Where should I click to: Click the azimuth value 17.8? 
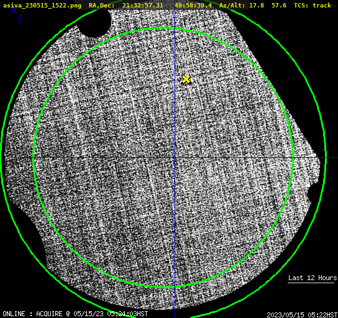tap(257, 6)
